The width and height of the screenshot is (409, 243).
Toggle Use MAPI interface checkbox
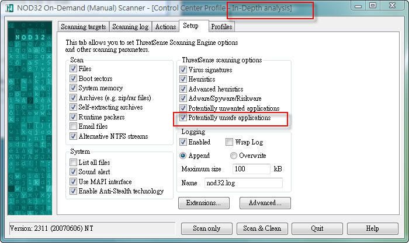tap(73, 181)
